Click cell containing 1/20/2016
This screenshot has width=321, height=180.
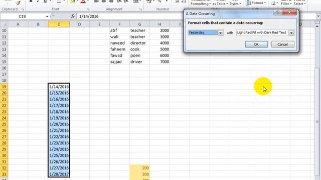[59, 124]
